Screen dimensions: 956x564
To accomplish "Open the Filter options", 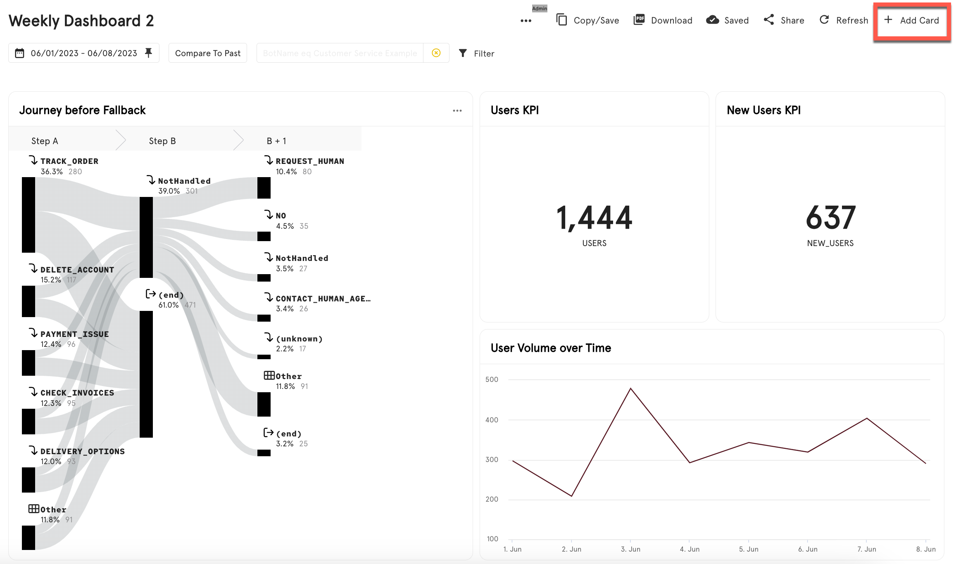I will click(x=476, y=53).
